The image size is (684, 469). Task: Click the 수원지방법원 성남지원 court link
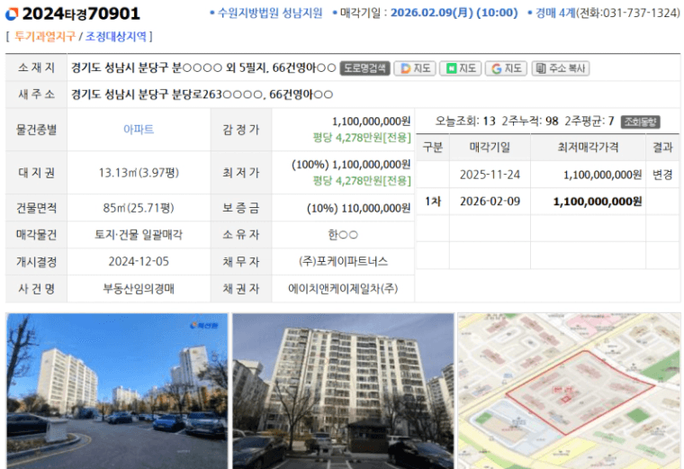(270, 14)
